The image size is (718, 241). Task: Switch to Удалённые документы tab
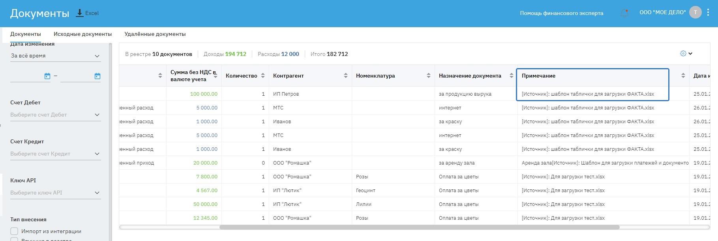pos(155,34)
